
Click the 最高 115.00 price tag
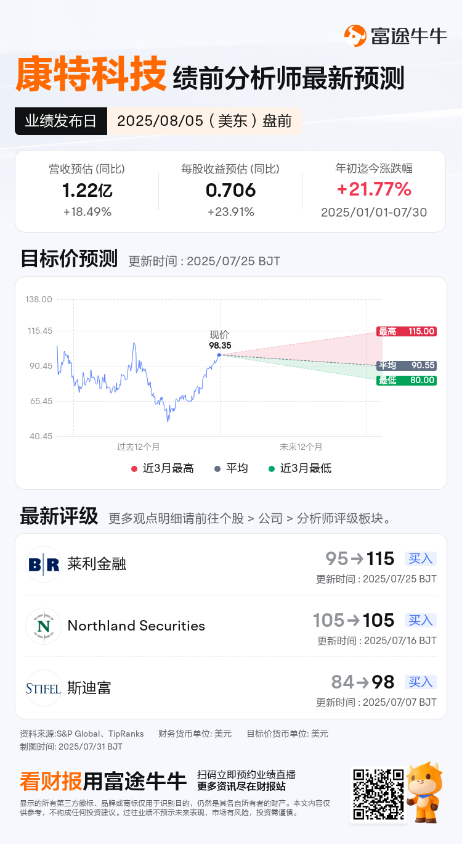406,331
